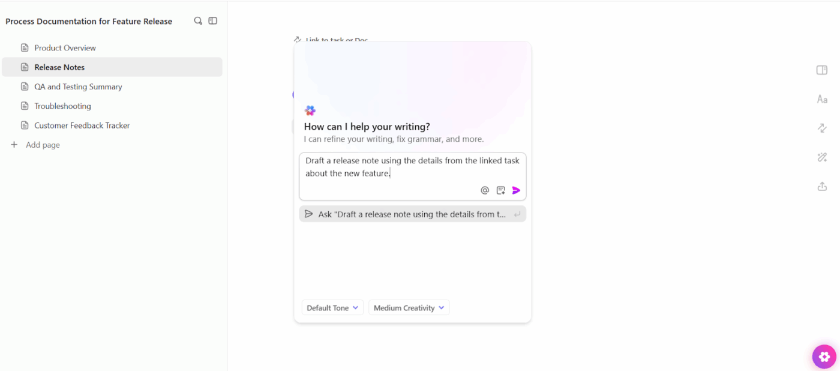This screenshot has height=371, width=840.
Task: Open the Default Tone dropdown
Action: [332, 308]
